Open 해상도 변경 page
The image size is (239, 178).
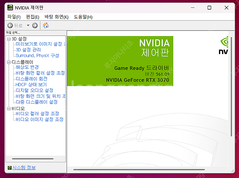(27, 67)
